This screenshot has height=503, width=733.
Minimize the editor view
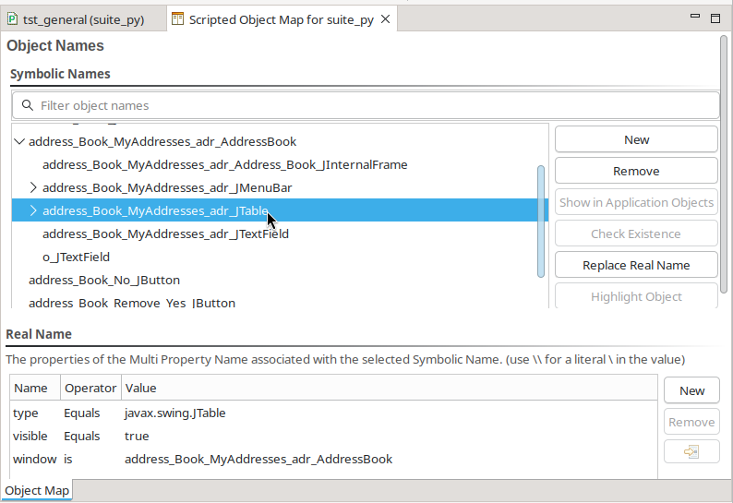click(696, 18)
